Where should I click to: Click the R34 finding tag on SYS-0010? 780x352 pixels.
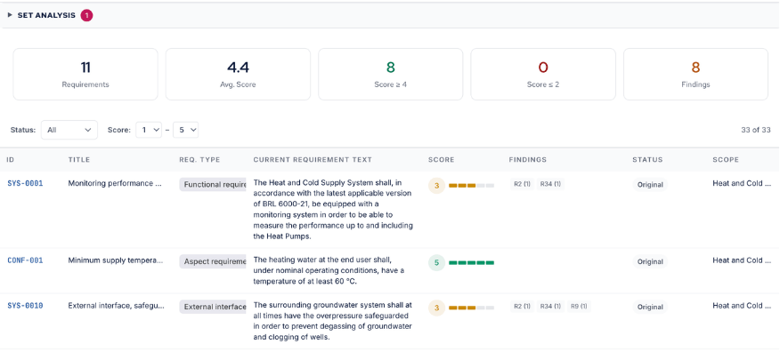550,307
